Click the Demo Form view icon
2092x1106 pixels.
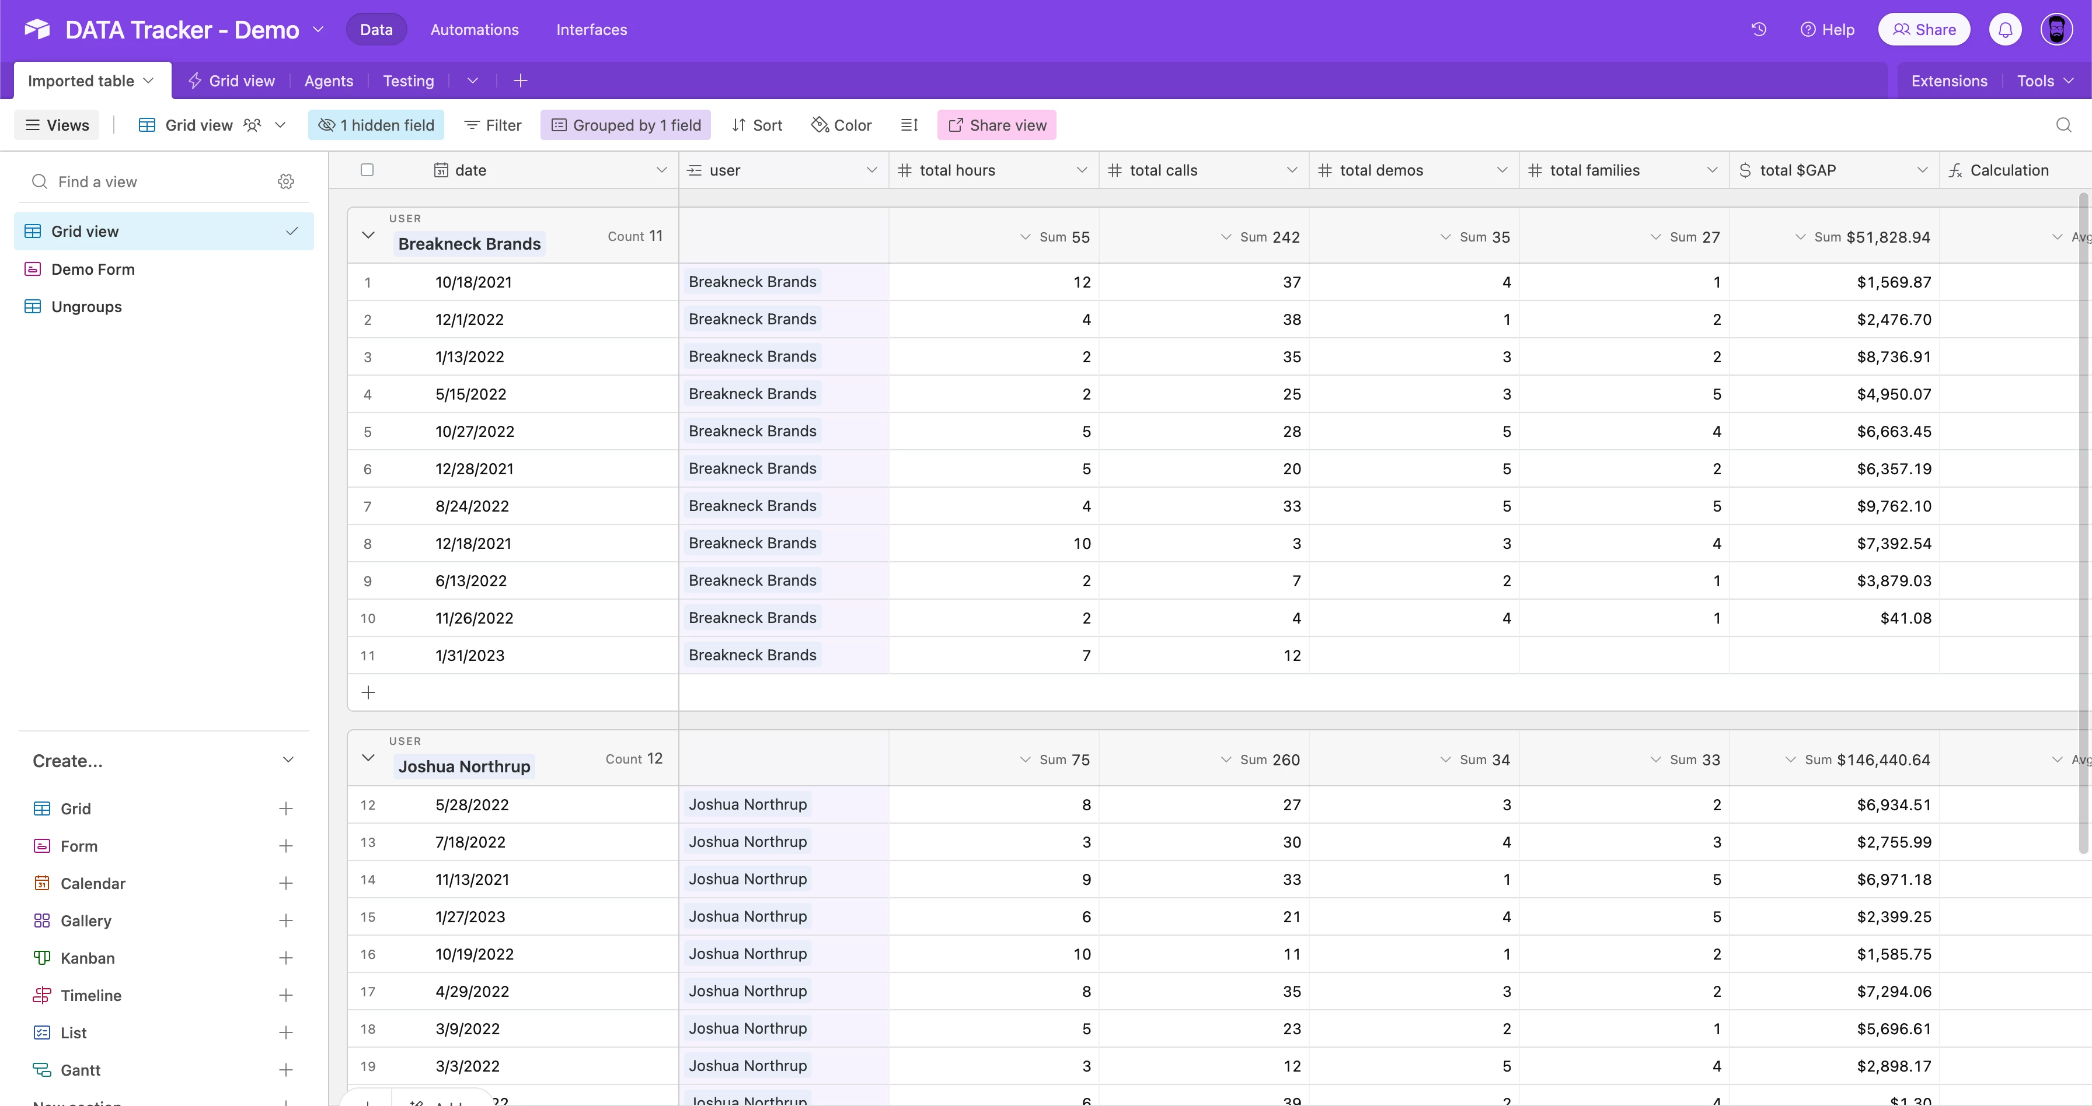(33, 268)
